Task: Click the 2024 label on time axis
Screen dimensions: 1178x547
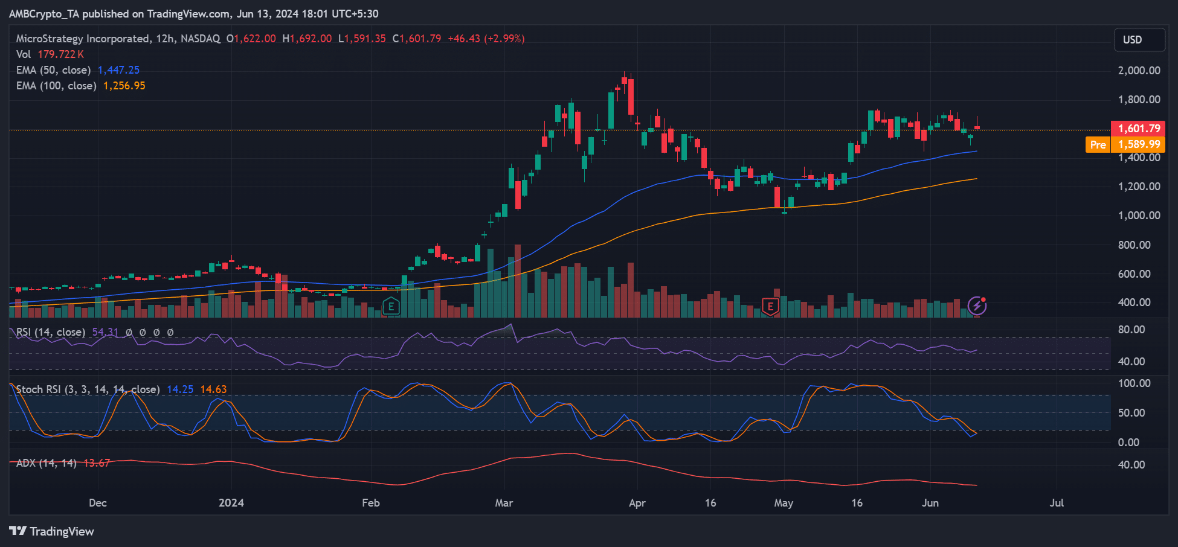Action: (231, 503)
